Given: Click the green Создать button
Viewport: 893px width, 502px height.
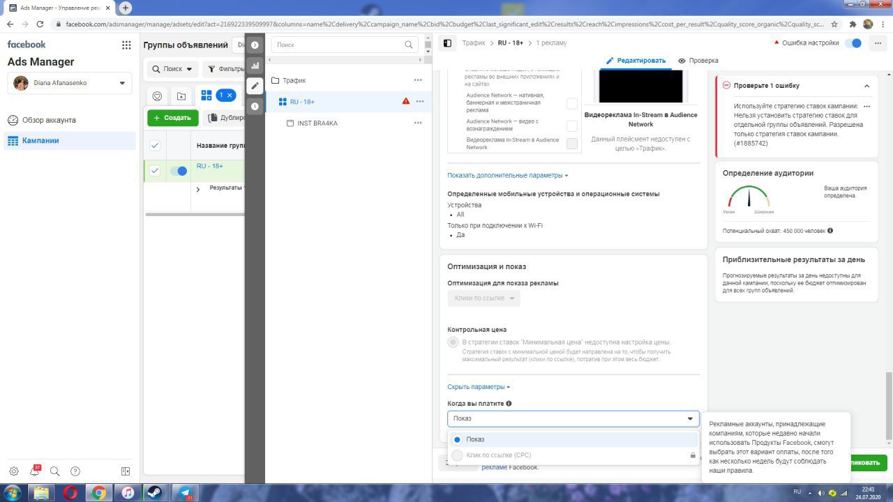Looking at the screenshot, I should click(173, 118).
